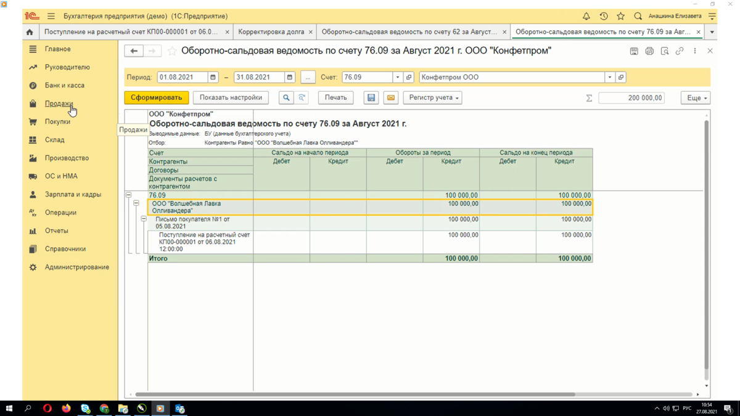The height and width of the screenshot is (416, 740).
Task: Collapse the Письмо покупателя №1 group
Action: 144,219
